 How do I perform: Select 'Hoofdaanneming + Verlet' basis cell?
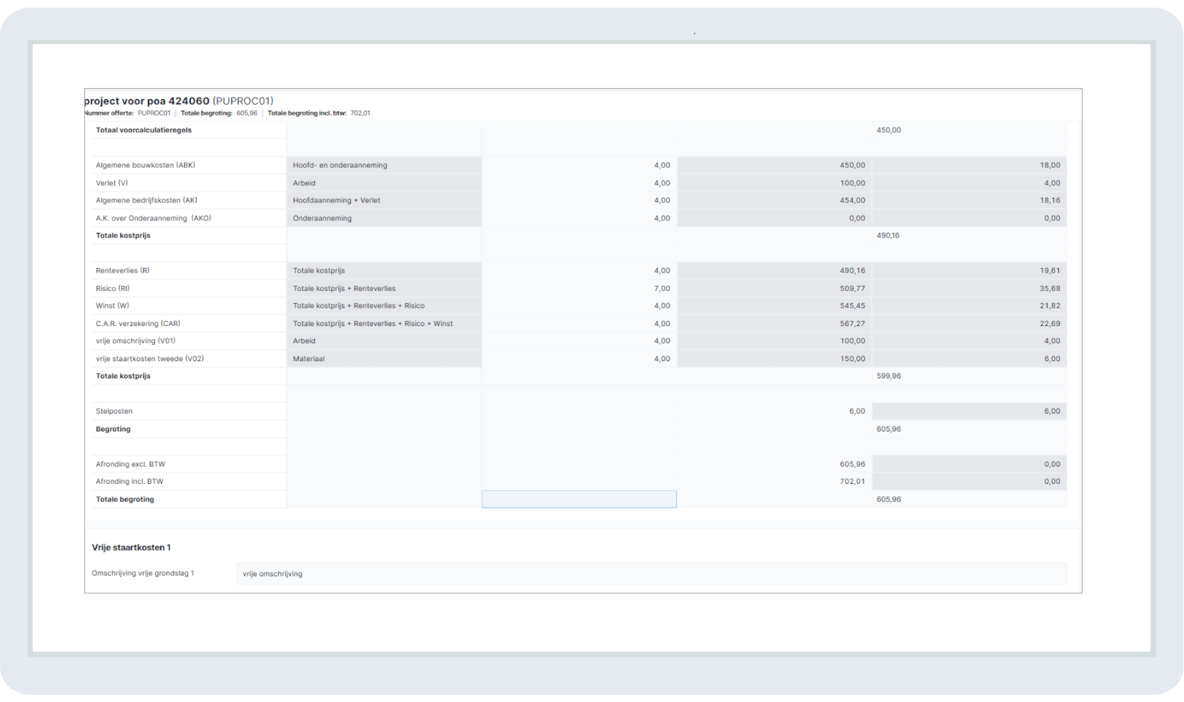[384, 200]
